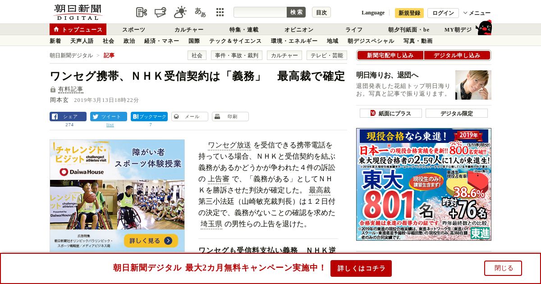541x284 pixels.
Task: Click the Asahi Shimbun Digital logo
Action: tap(78, 12)
